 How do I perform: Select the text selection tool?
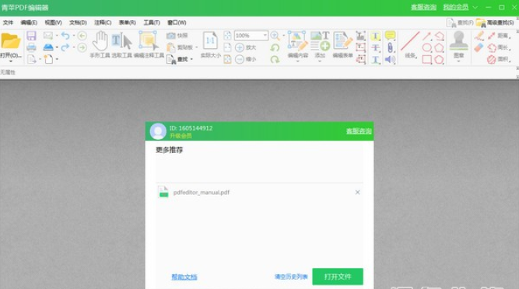click(121, 41)
